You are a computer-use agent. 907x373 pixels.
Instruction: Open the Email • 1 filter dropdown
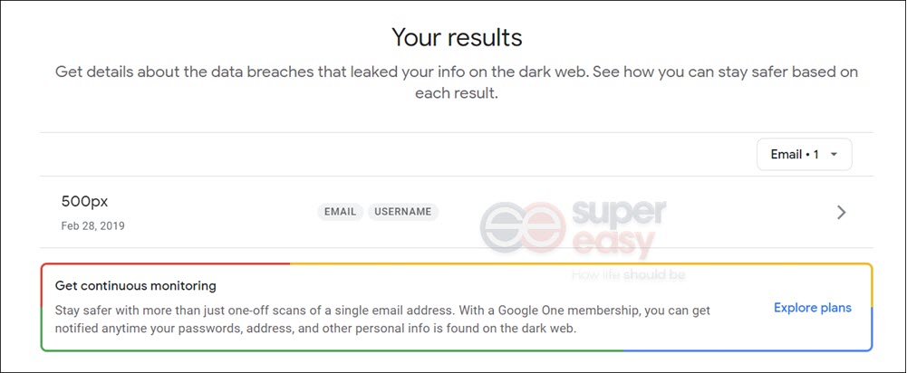coord(804,155)
